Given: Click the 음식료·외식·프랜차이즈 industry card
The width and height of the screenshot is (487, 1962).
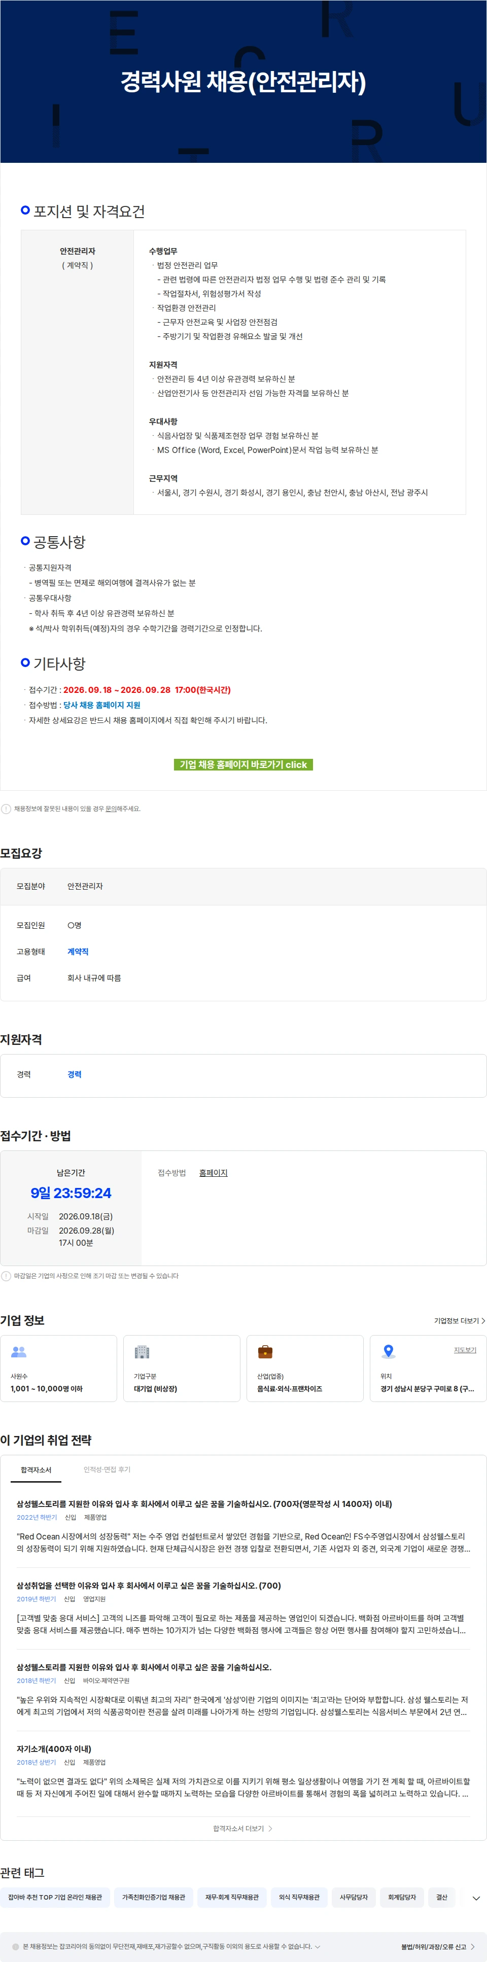Looking at the screenshot, I should tap(305, 1369).
